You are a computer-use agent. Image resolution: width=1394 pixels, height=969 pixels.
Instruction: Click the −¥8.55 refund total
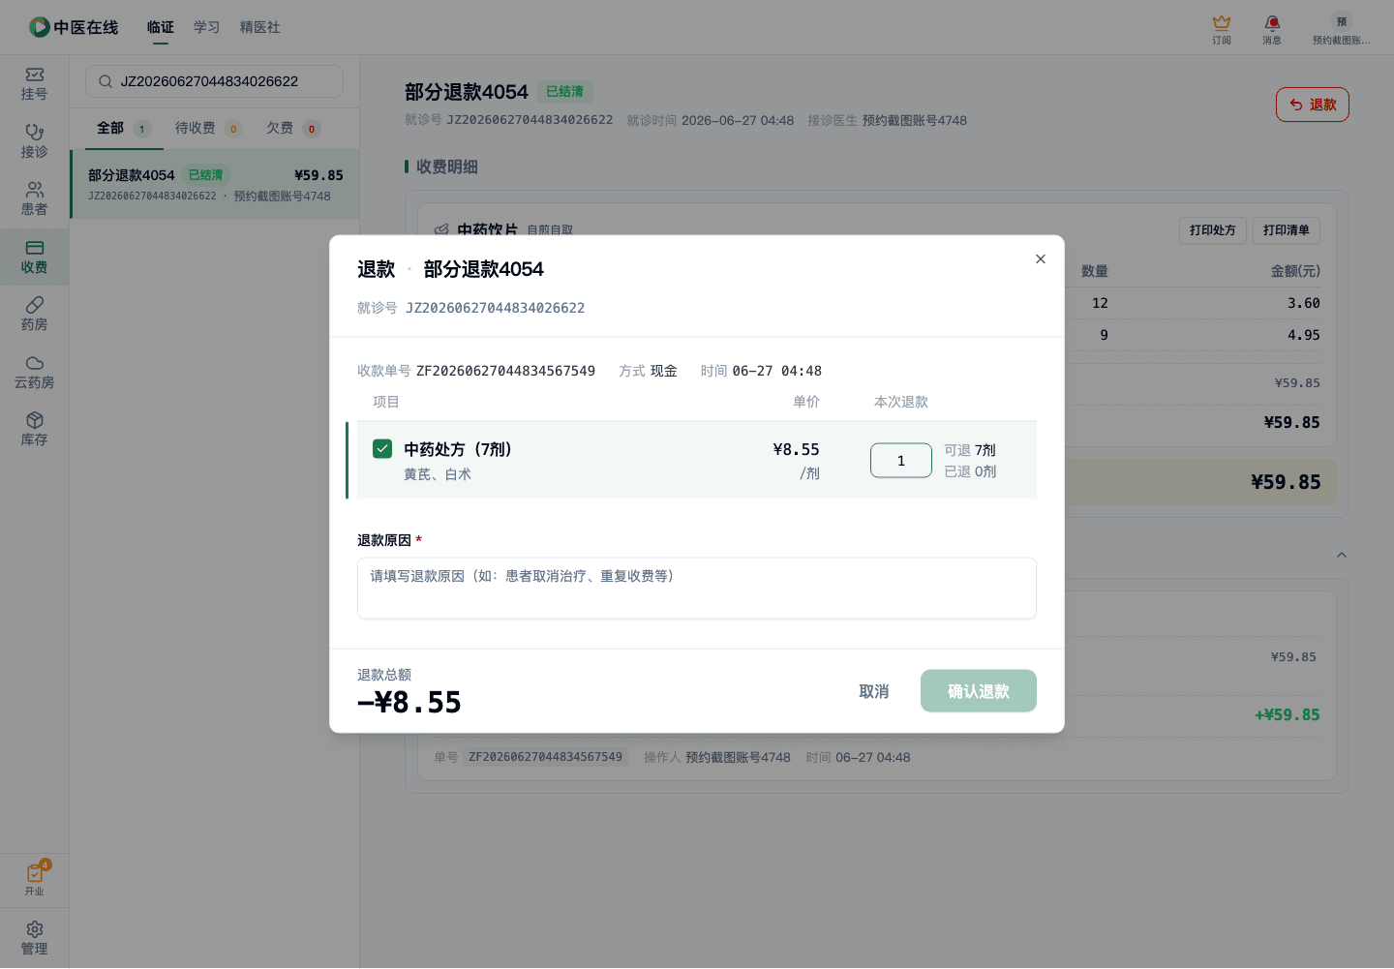[x=409, y=702]
